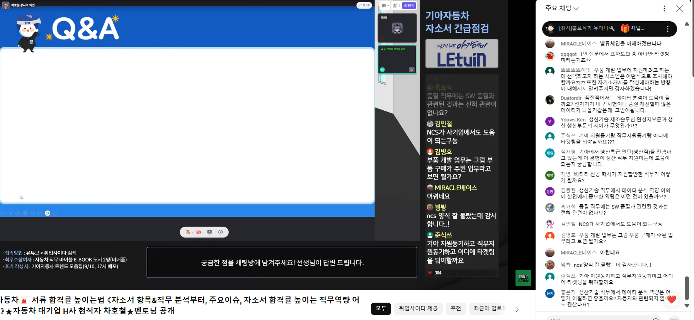Select the pen tool in presentation toolbar
This screenshot has height=320, width=694.
pyautogui.click(x=18, y=213)
